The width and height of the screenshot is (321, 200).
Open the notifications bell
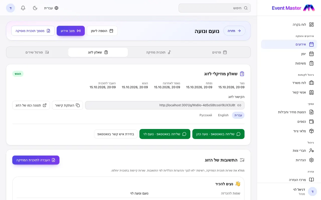(23, 8)
